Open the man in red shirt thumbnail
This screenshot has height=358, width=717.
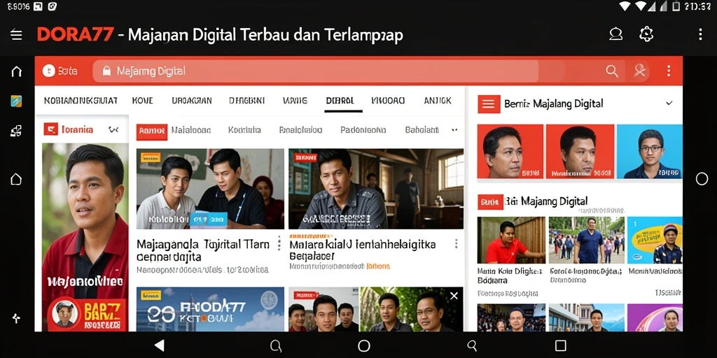pyautogui.click(x=511, y=241)
